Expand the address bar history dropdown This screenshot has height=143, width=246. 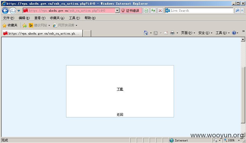click(x=117, y=11)
